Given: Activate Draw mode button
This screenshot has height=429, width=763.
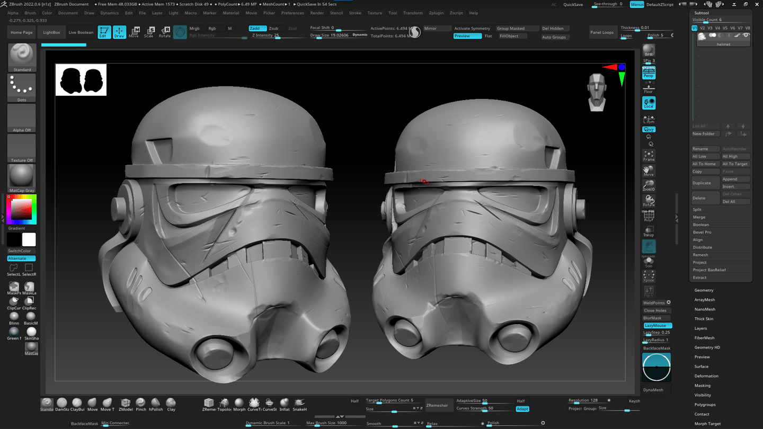Looking at the screenshot, I should pos(119,32).
